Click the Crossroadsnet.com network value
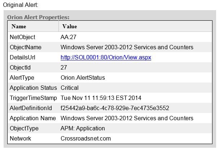The width and height of the screenshot is (219, 151). pos(86,139)
